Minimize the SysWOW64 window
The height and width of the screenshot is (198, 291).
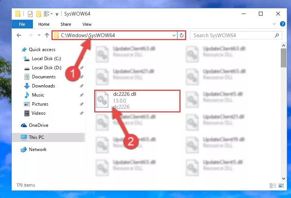pyautogui.click(x=244, y=14)
